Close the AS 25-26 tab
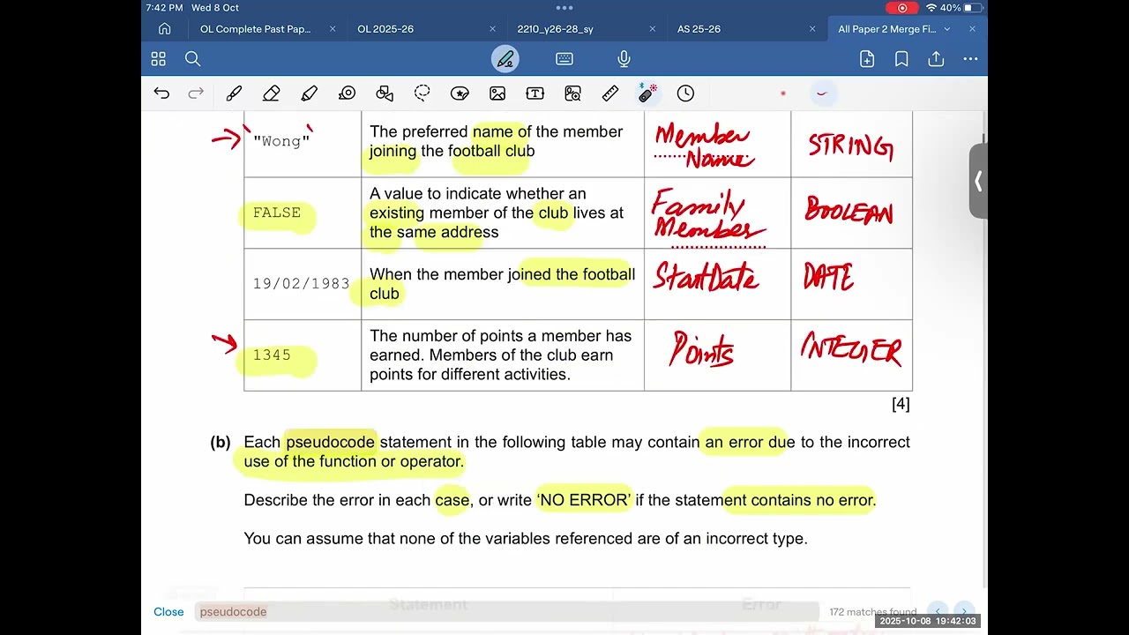 [x=812, y=29]
